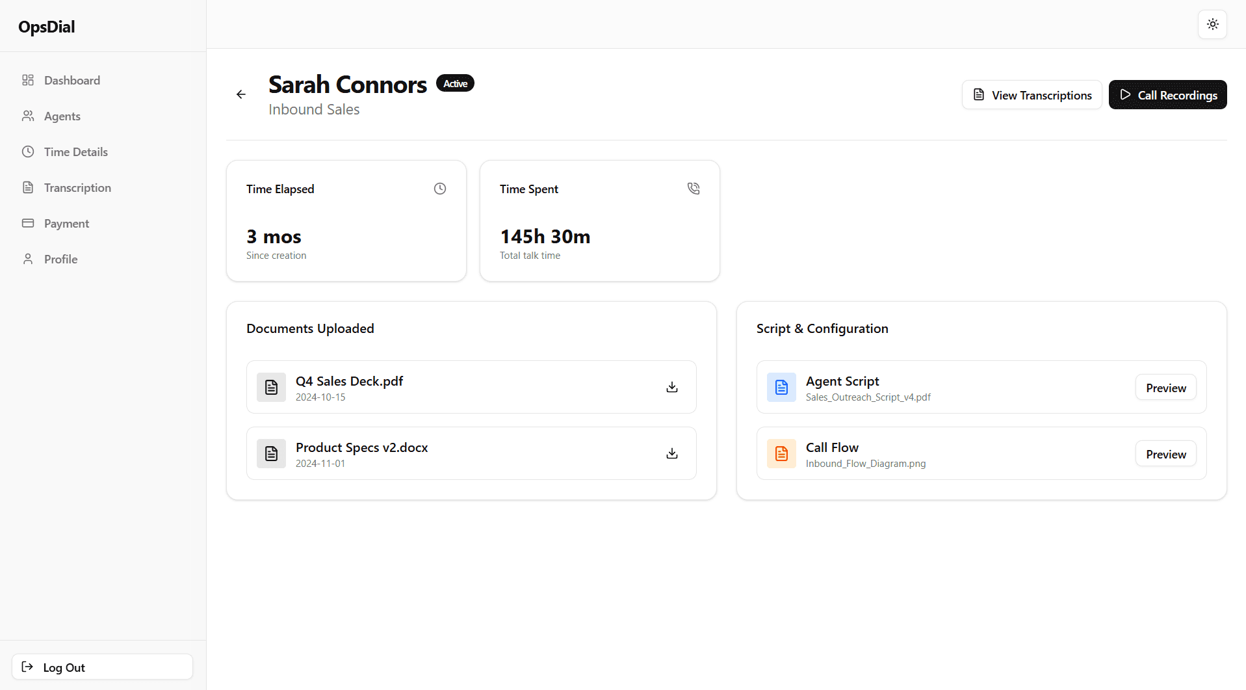Download Q4 Sales Deck.pdf
The height and width of the screenshot is (690, 1246).
tap(671, 387)
